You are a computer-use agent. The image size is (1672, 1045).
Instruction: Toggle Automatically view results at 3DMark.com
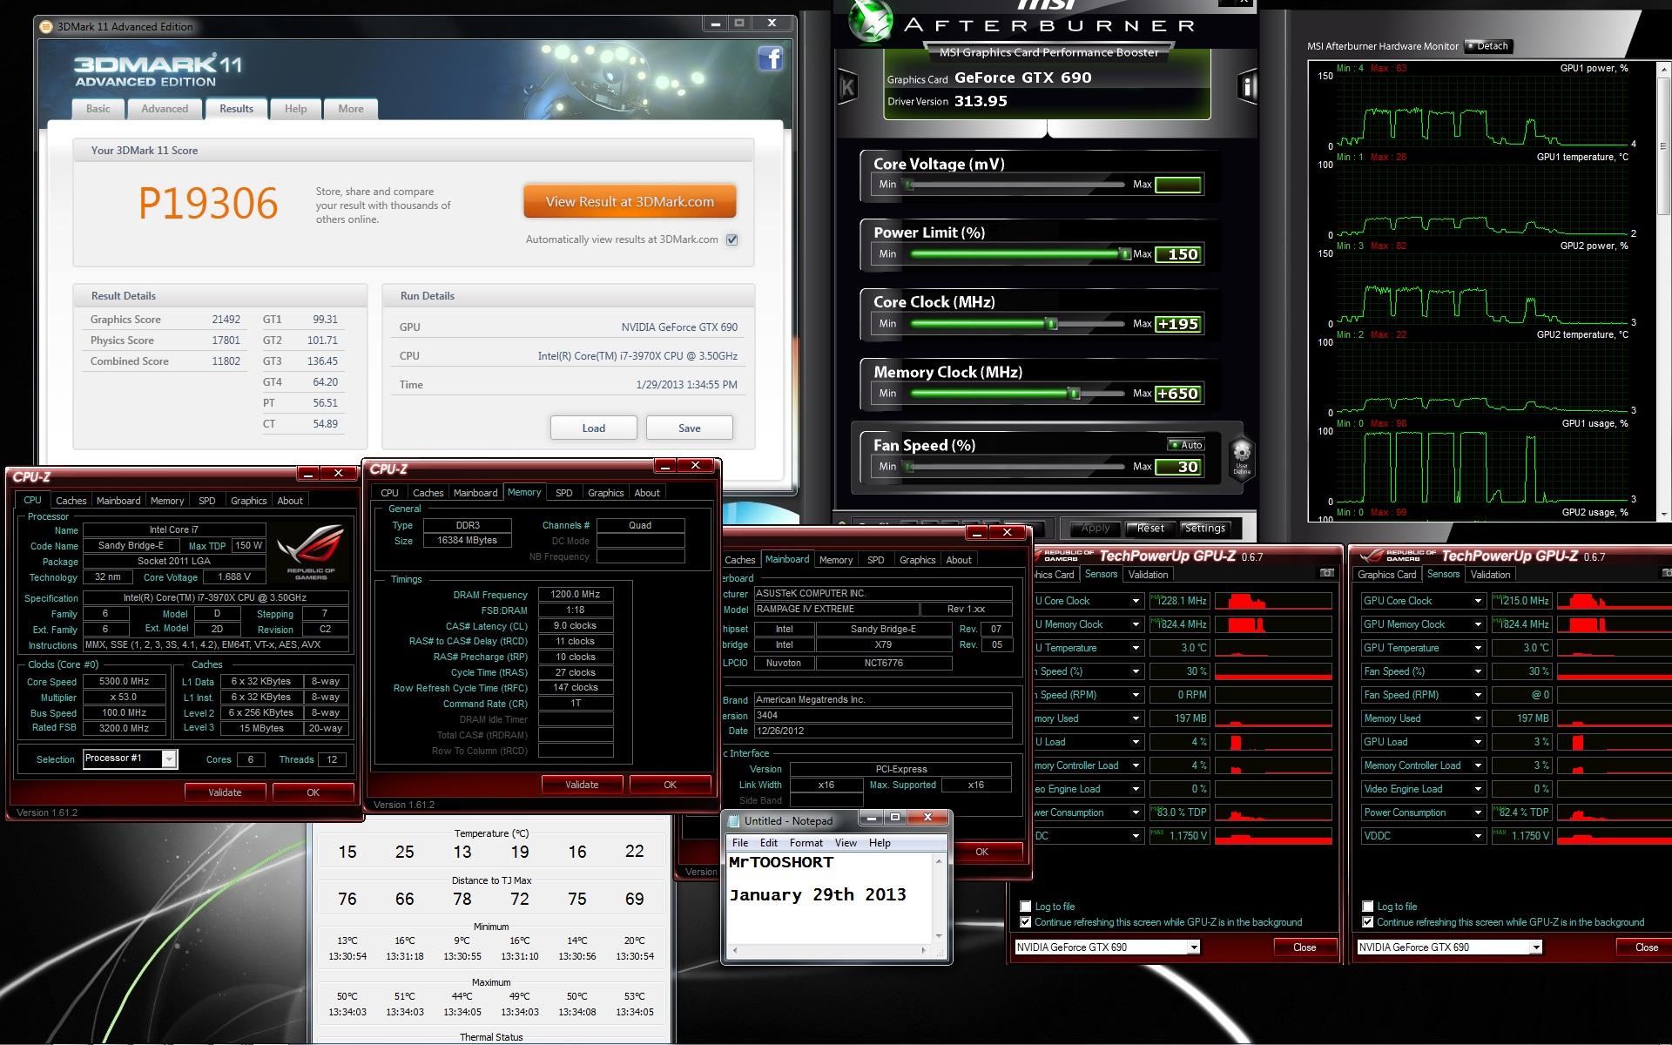point(732,239)
